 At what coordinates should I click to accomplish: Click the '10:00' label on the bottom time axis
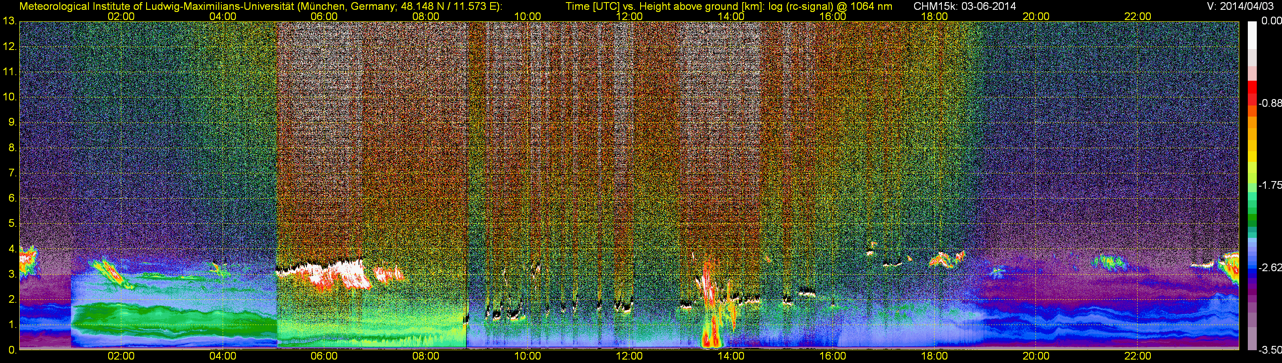tap(527, 356)
